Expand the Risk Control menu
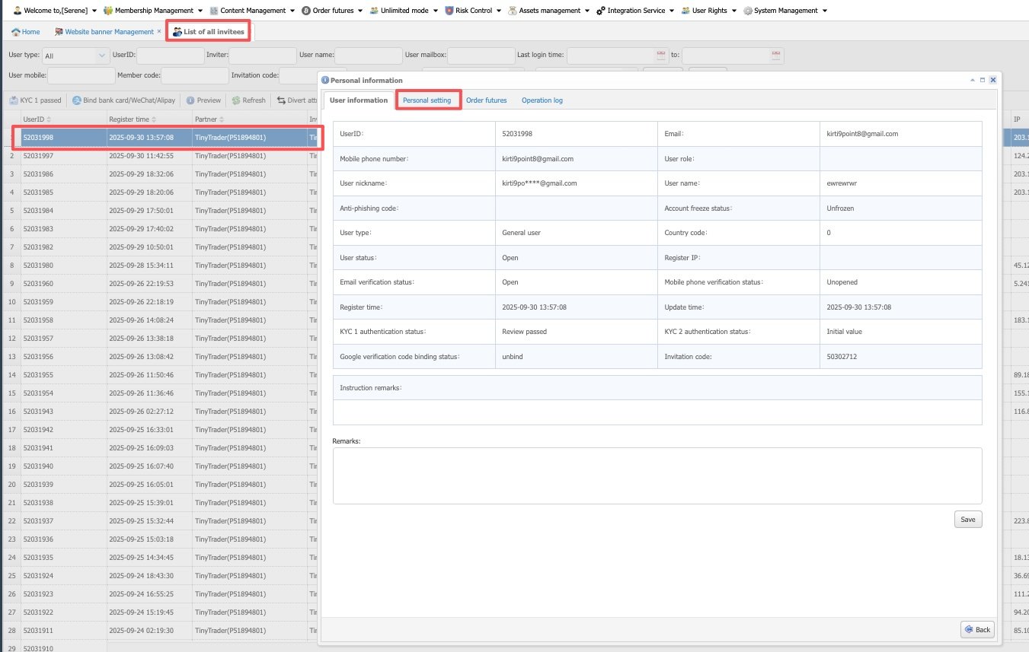 (x=473, y=11)
